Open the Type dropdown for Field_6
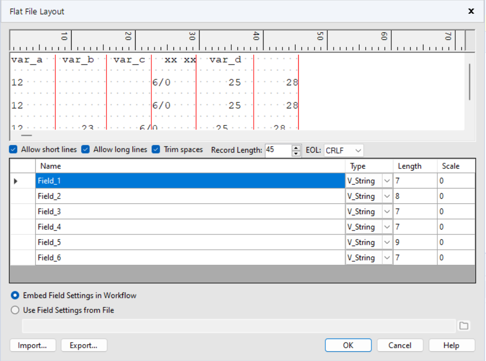The height and width of the screenshot is (361, 486). pyautogui.click(x=386, y=258)
